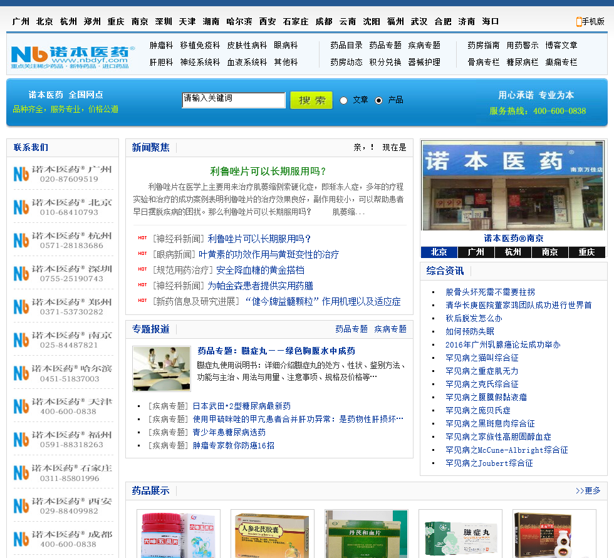
Task: Open 皮肤性病科 department menu
Action: pos(247,45)
